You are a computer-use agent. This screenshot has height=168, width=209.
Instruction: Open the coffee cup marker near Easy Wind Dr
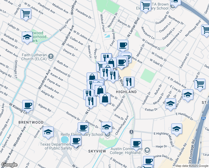[x=123, y=45]
